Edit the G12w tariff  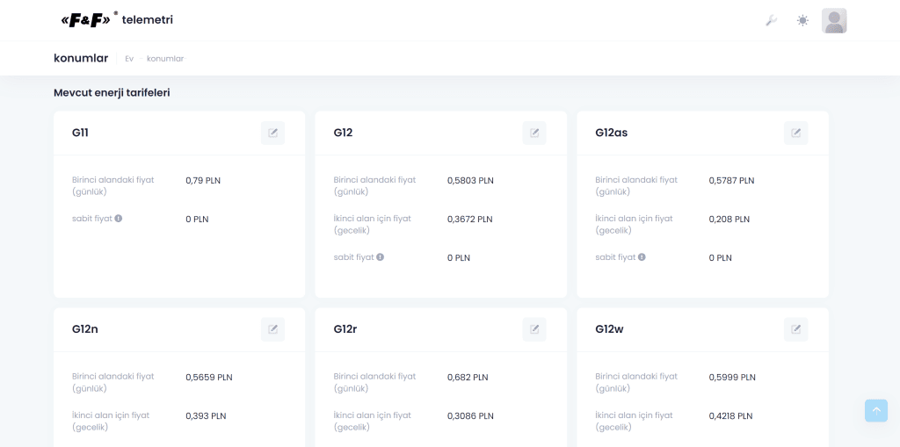796,329
